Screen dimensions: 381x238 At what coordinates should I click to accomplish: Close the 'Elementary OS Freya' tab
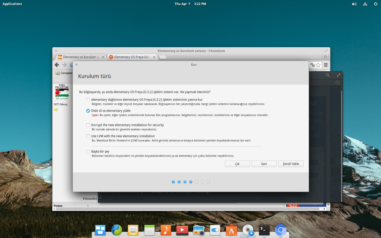pos(154,57)
